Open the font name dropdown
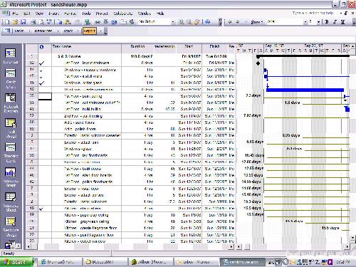356x267 pixels. coord(305,22)
